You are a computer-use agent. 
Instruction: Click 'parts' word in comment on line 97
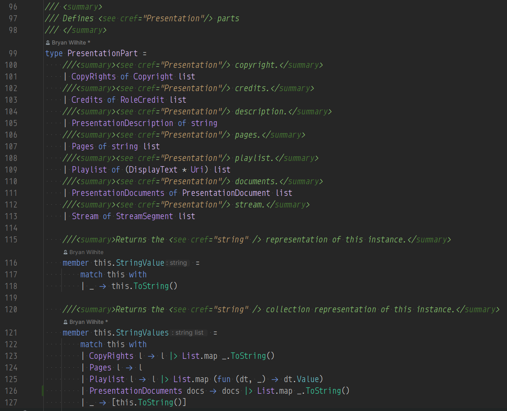point(228,18)
